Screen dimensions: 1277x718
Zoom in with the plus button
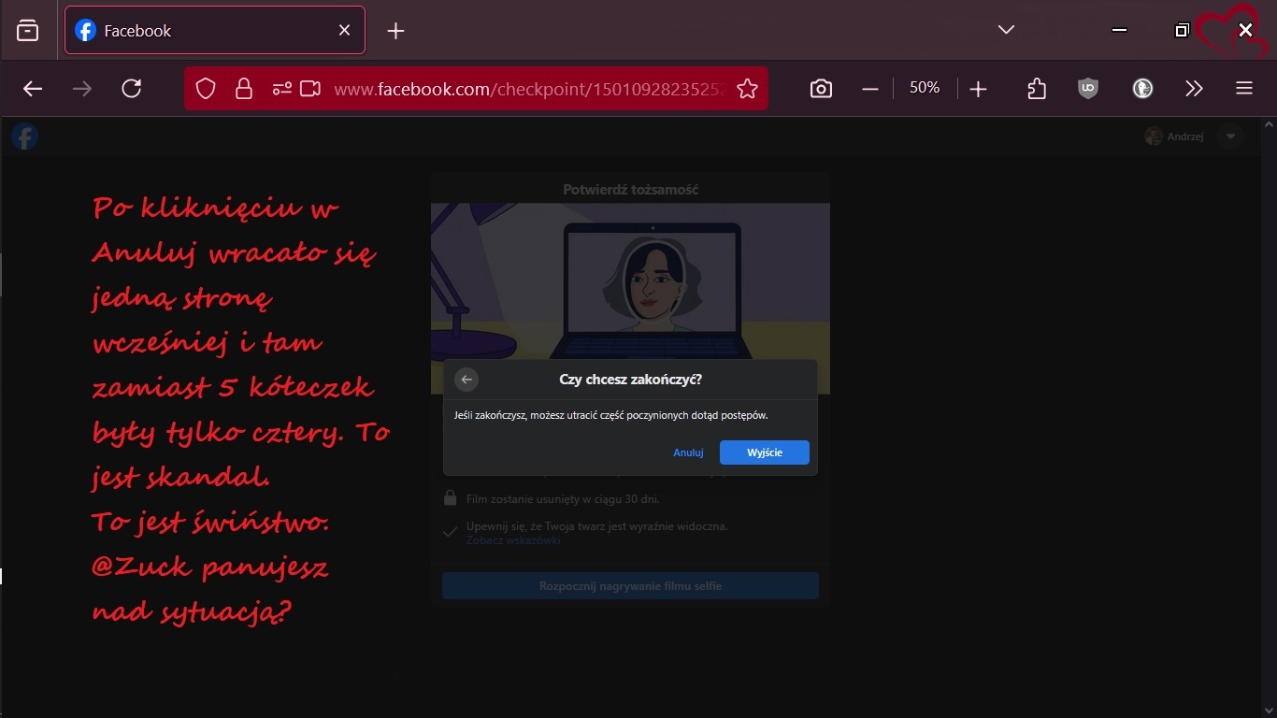point(978,89)
